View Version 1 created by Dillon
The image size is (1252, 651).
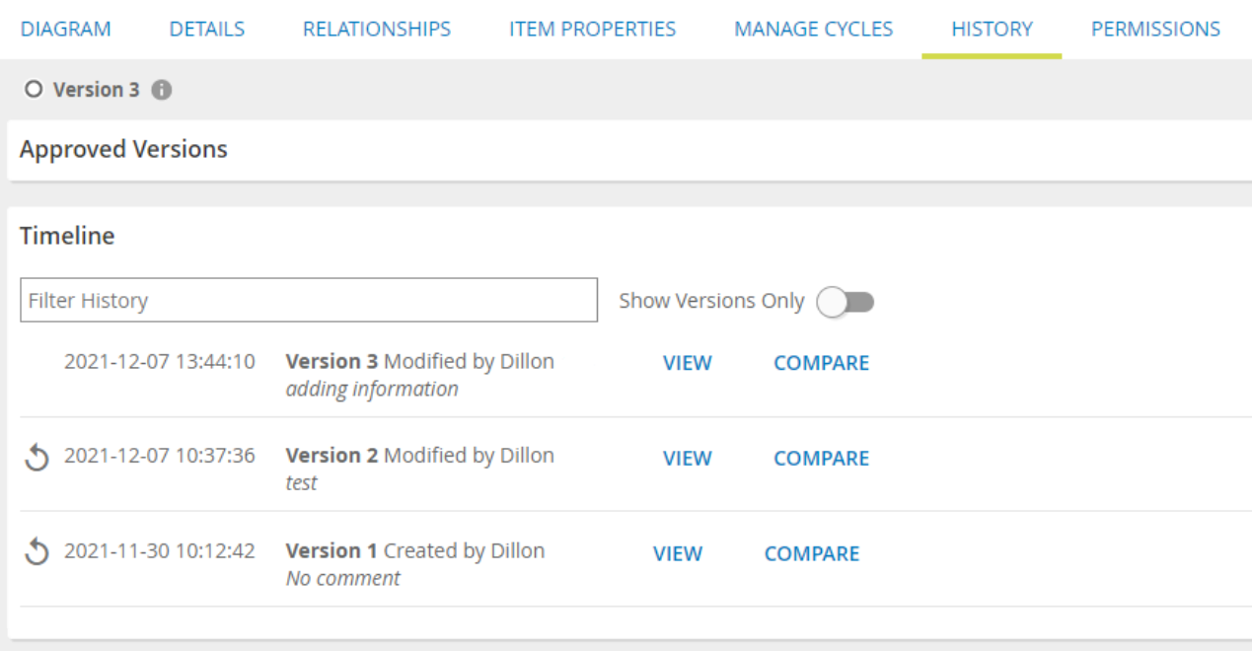point(678,554)
